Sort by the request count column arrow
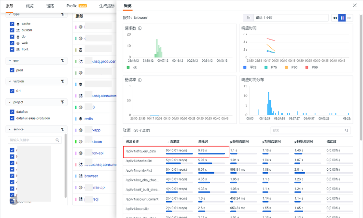363x218 pixels. tap(168, 142)
